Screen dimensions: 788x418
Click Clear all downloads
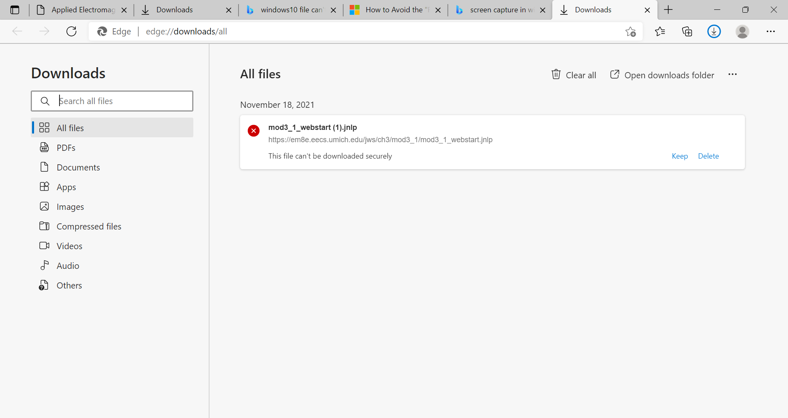coord(574,75)
